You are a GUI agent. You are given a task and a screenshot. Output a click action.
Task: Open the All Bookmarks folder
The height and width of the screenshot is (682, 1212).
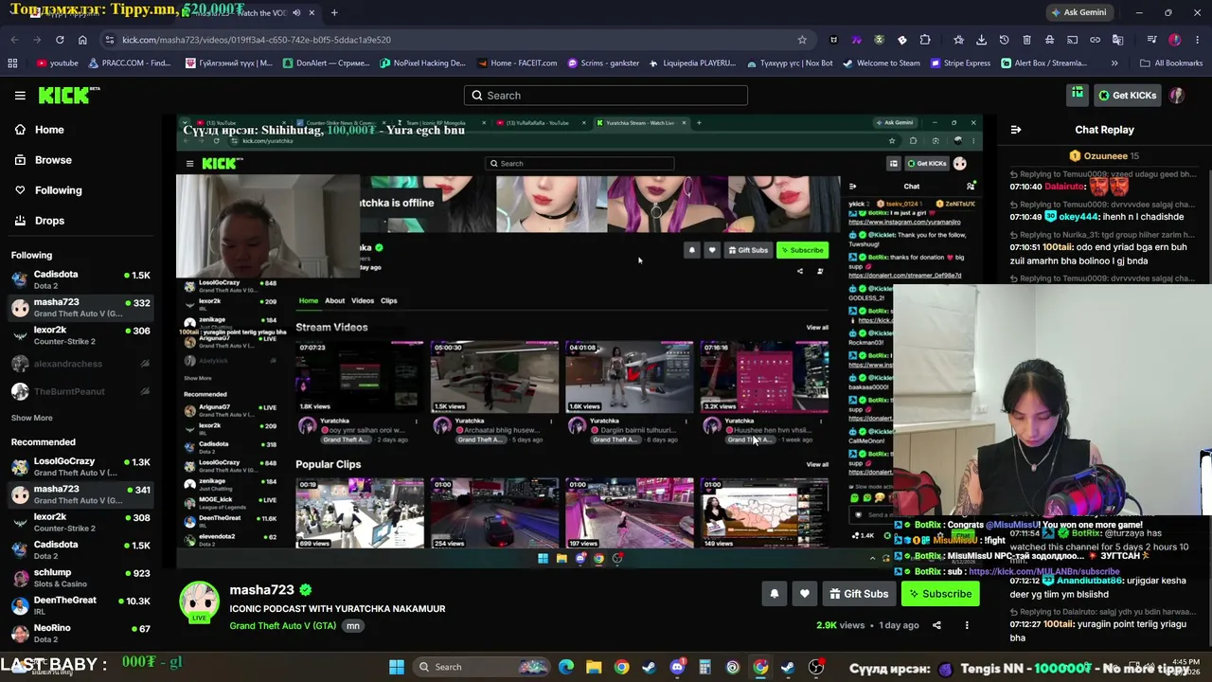pos(1171,63)
